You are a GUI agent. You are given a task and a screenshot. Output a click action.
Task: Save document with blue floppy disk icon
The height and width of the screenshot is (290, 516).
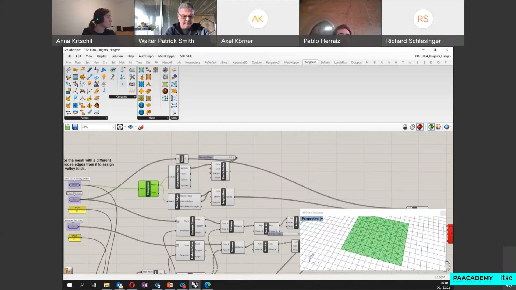[x=75, y=127]
